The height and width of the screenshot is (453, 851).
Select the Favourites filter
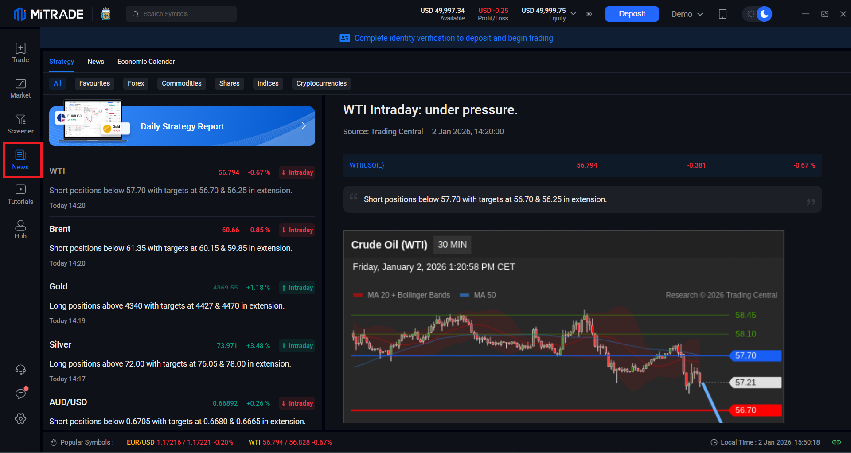pyautogui.click(x=94, y=83)
